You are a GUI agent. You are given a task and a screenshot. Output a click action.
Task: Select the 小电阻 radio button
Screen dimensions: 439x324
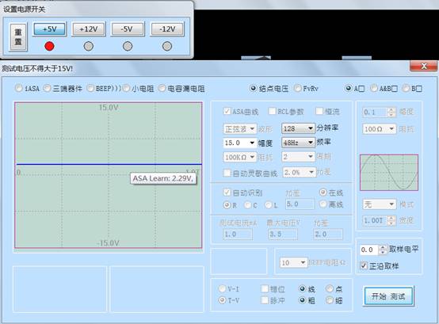127,89
